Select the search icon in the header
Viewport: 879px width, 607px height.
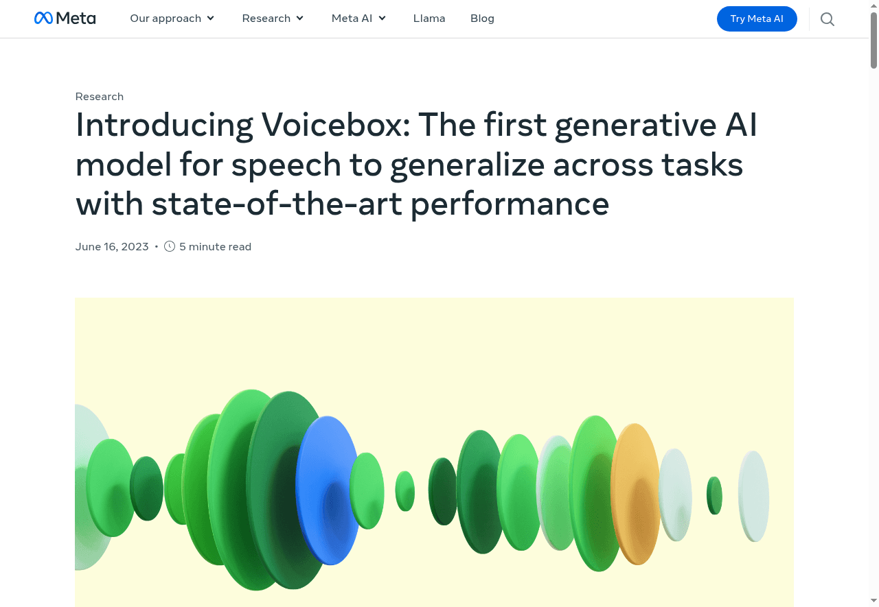[x=827, y=19]
